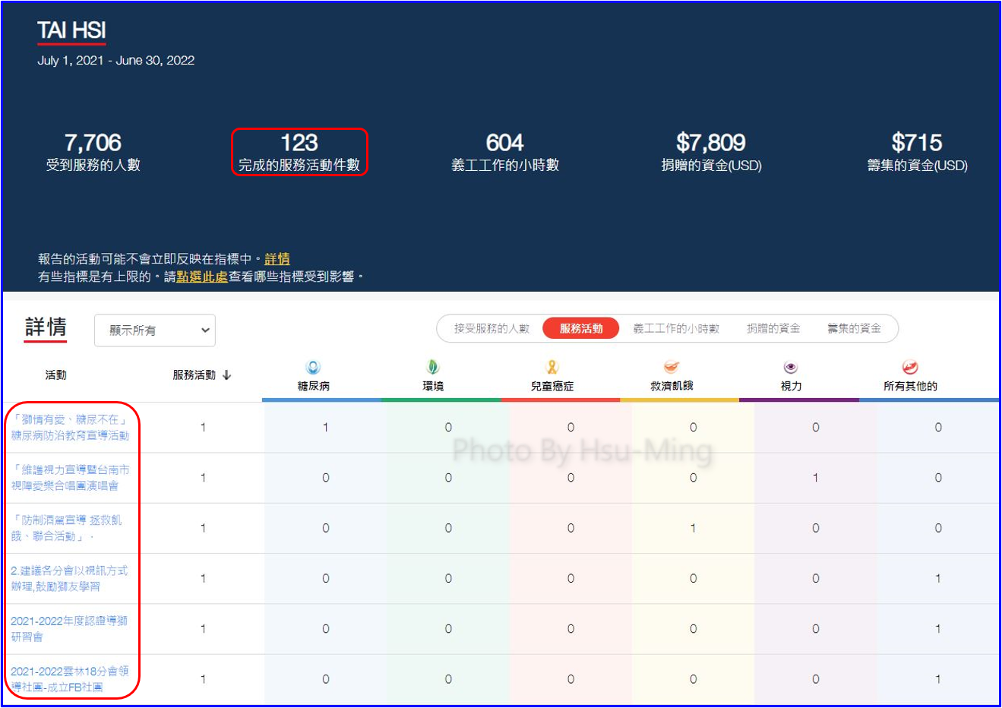Click the sort arrow beside 服務活動 header
The image size is (1002, 708).
226,375
